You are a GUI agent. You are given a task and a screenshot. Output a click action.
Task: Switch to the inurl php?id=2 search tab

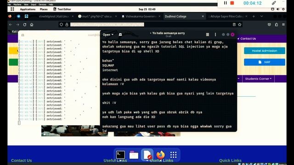click(97, 16)
